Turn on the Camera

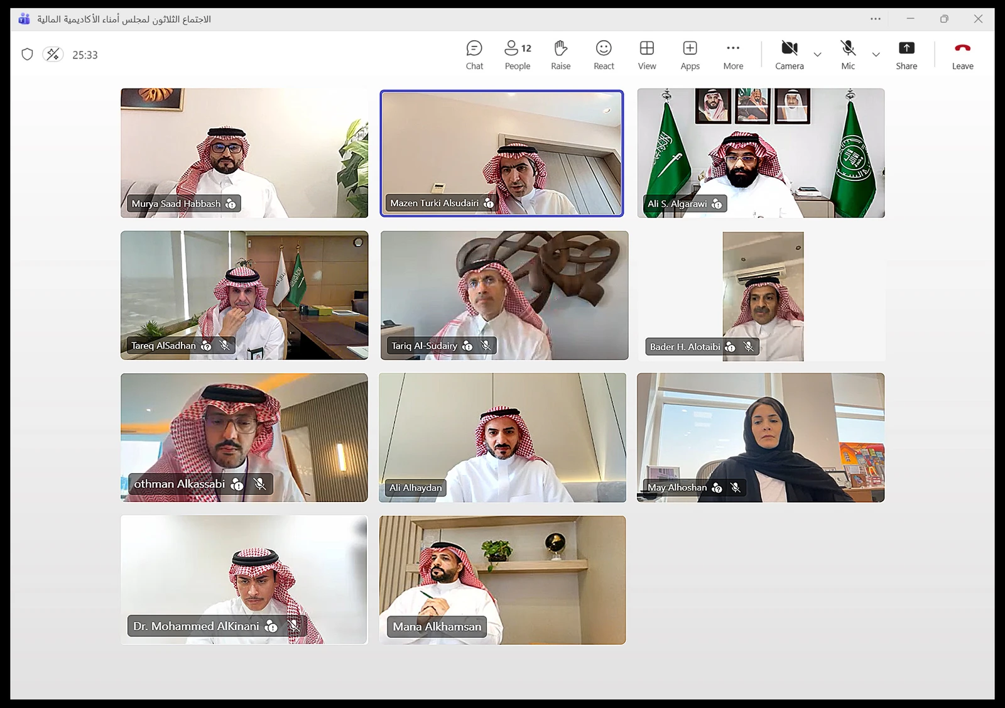click(x=790, y=55)
